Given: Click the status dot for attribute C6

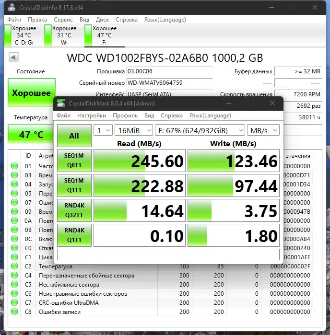Looking at the screenshot, I should 14,293.
